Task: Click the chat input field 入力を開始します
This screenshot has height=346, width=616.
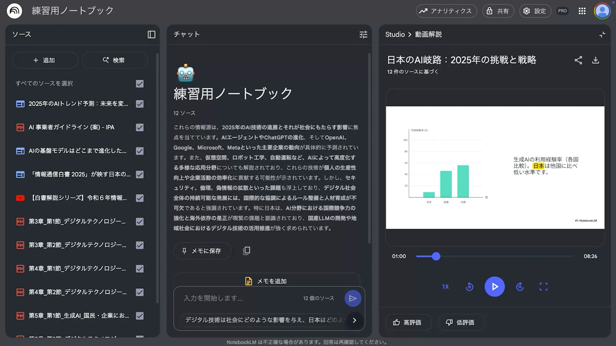Action: click(241, 298)
